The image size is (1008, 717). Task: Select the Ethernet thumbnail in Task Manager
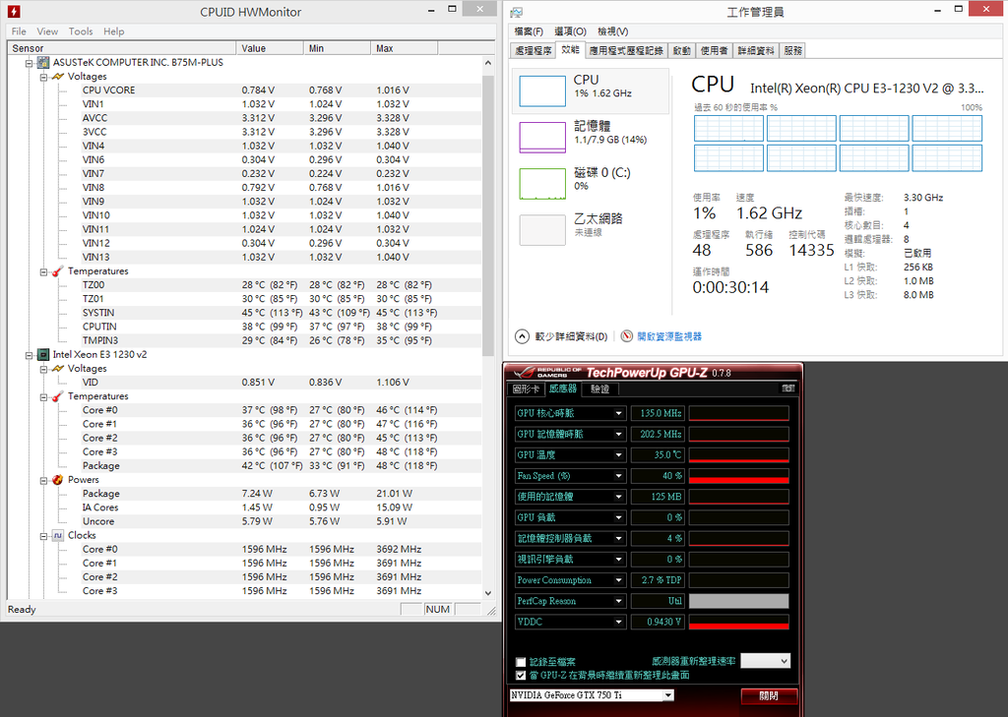542,230
